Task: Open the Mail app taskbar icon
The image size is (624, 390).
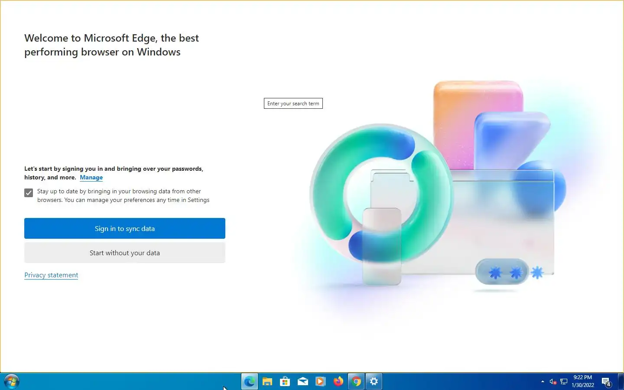Action: [x=303, y=381]
